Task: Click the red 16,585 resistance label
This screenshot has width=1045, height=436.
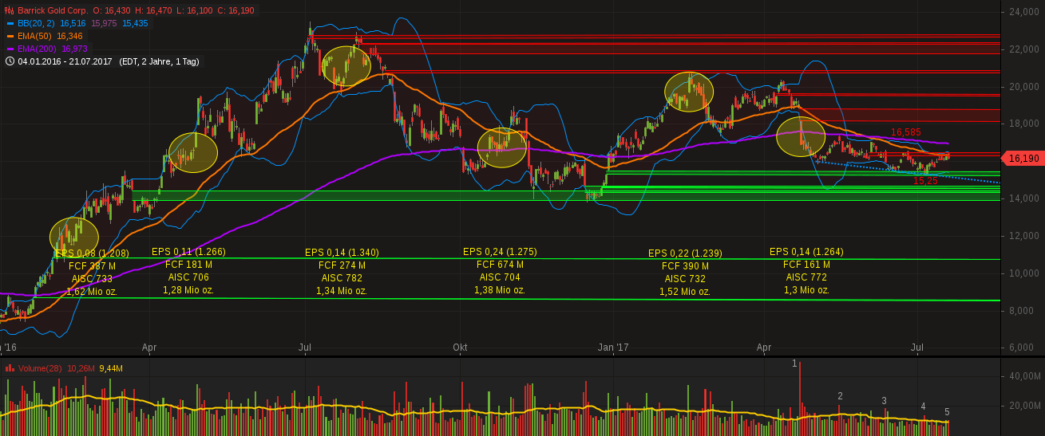Action: 906,132
